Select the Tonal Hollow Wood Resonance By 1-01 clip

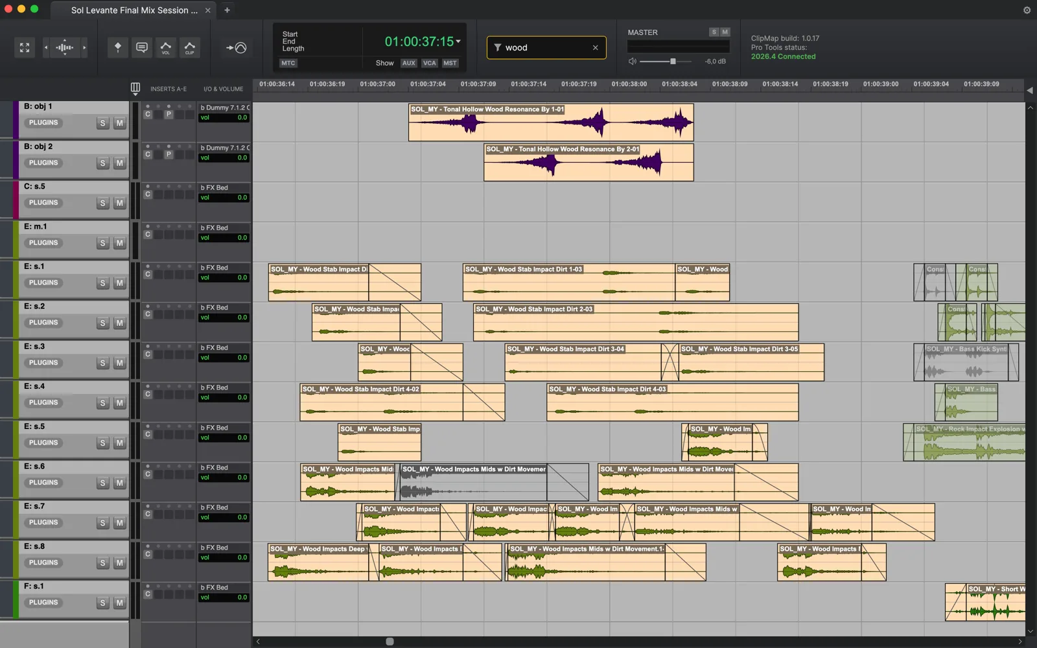(x=551, y=122)
